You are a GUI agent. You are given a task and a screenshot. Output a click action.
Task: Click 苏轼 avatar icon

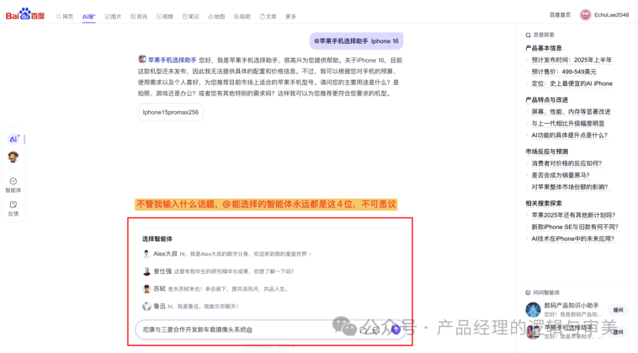(146, 289)
